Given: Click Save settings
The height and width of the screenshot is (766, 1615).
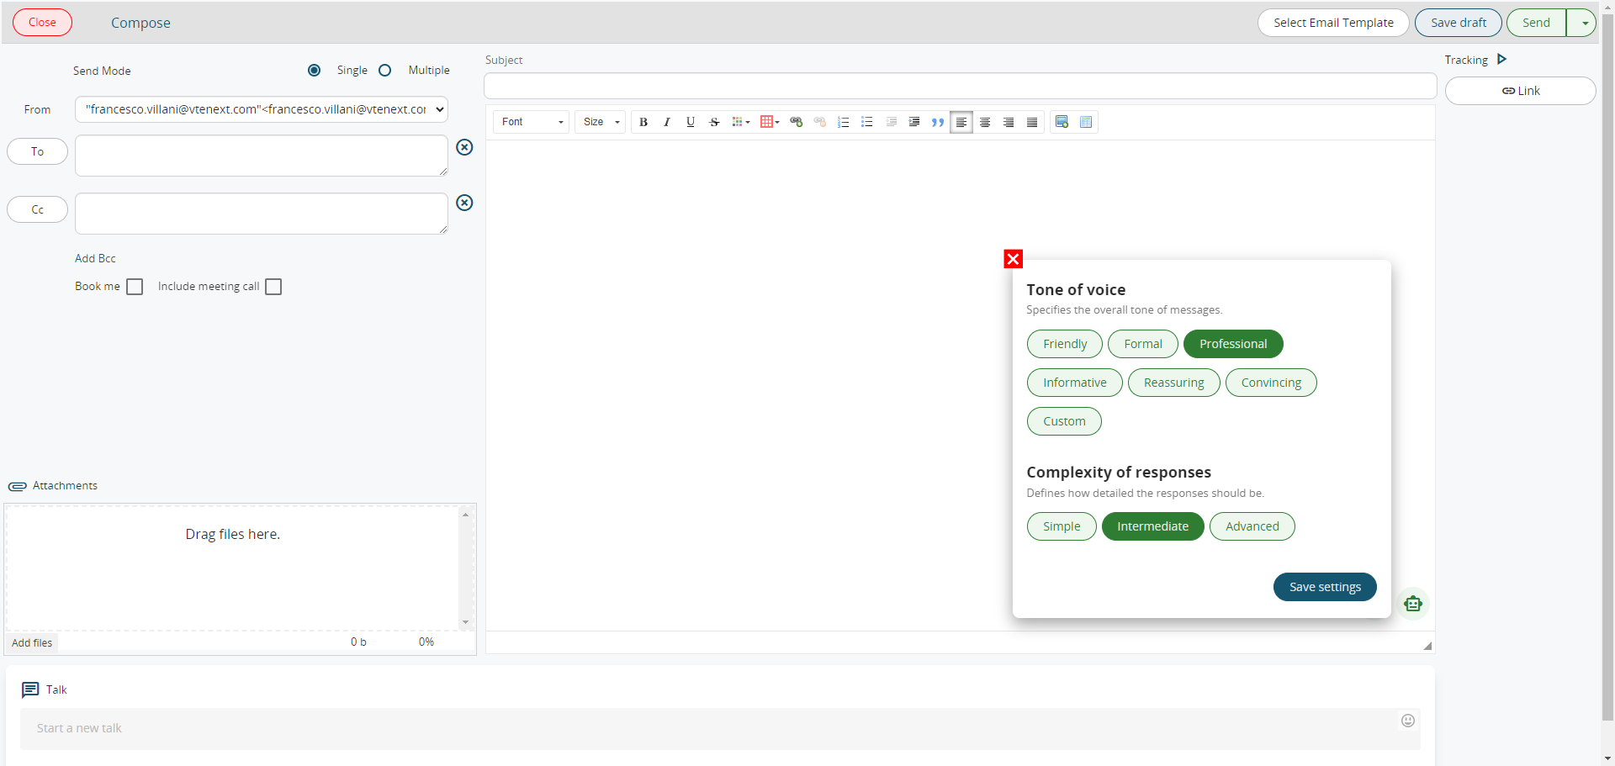Looking at the screenshot, I should [1325, 587].
